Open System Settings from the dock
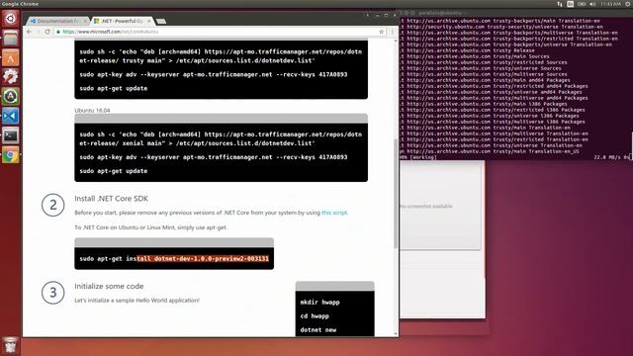The width and height of the screenshot is (633, 356). pos(11,77)
